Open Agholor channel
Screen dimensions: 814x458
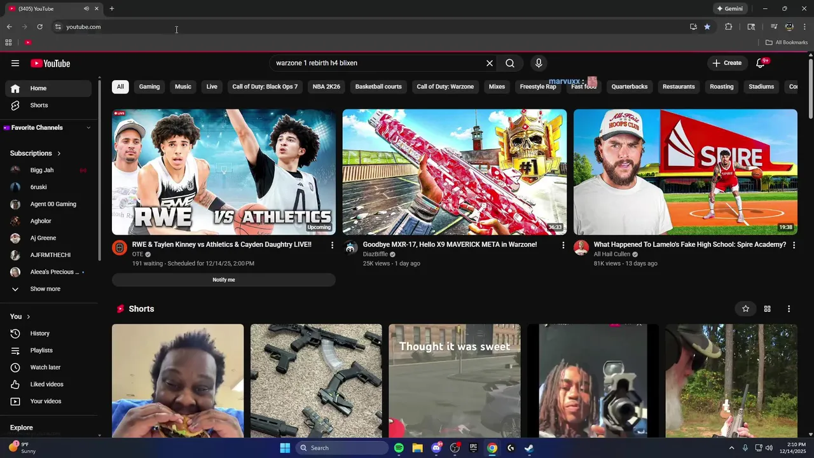[48, 221]
